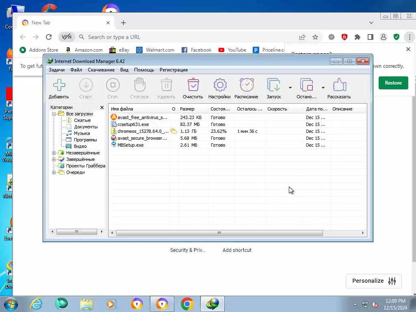
Task: Click the scroll-right arrow of download list
Action: coord(363,233)
